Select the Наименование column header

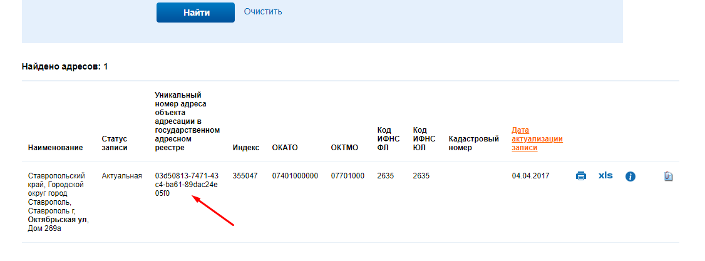55,148
